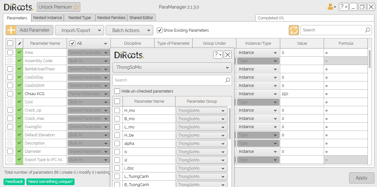Toggle select-all checkbox in main table header

coord(10,43)
